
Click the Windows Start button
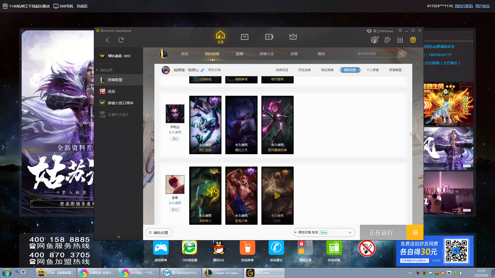coord(7,273)
